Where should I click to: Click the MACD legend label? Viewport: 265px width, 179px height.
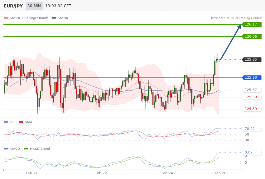pos(15,149)
